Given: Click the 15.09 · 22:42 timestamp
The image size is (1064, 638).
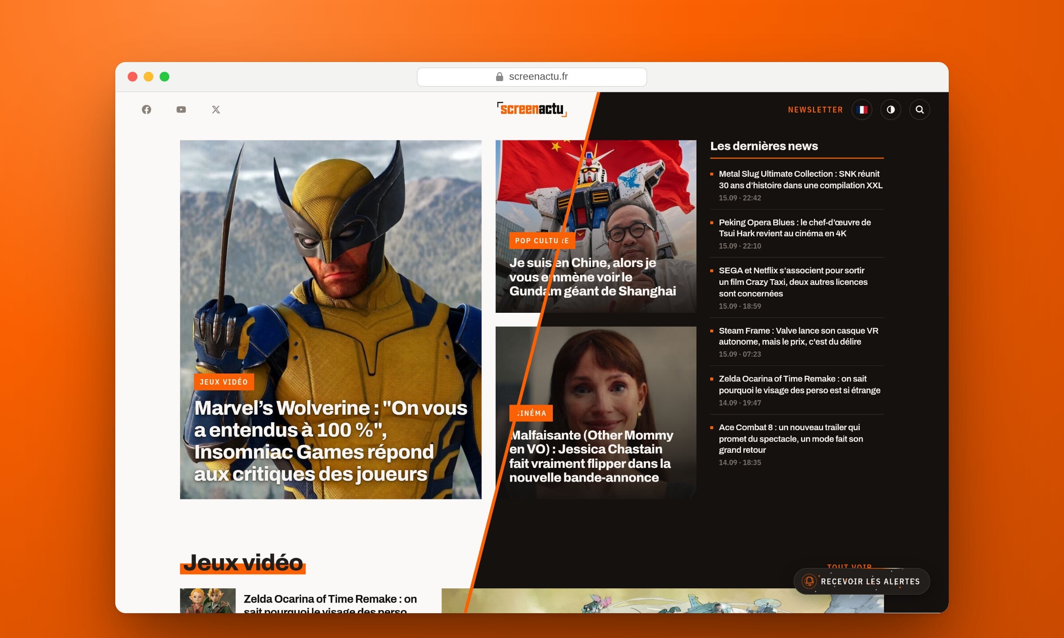Looking at the screenshot, I should pos(739,198).
